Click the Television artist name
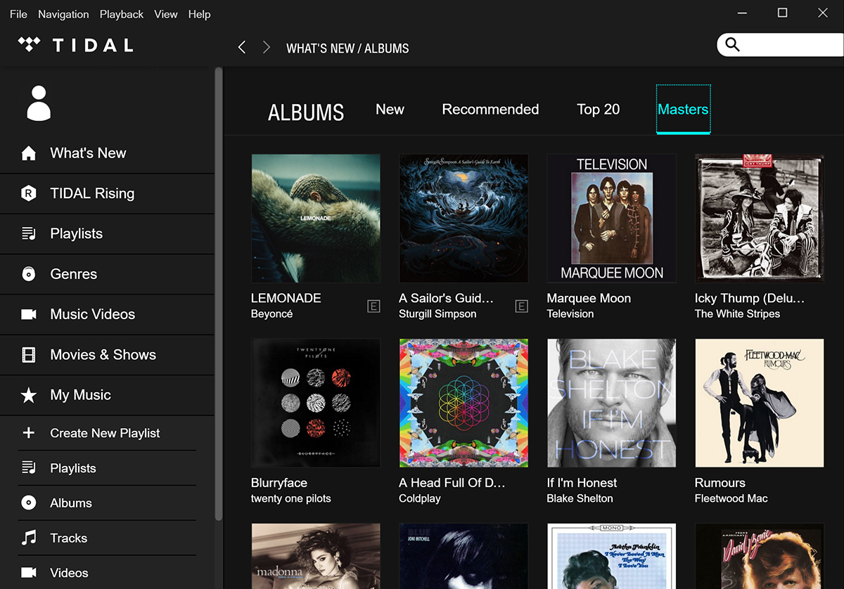This screenshot has width=844, height=589. tap(570, 313)
